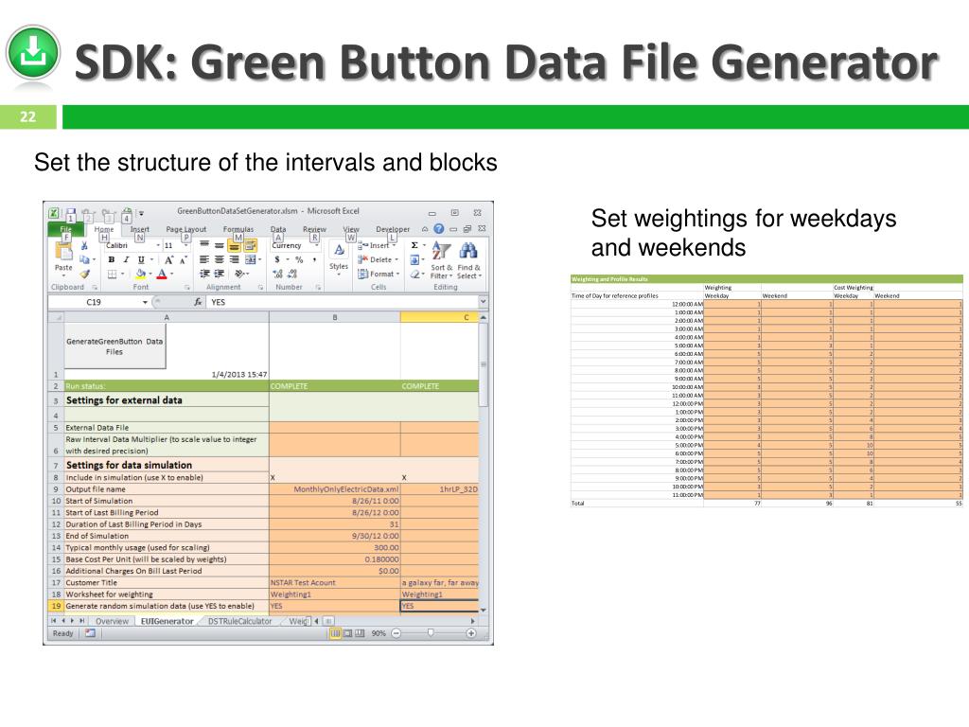Click the next sheet navigation arrow

point(72,621)
